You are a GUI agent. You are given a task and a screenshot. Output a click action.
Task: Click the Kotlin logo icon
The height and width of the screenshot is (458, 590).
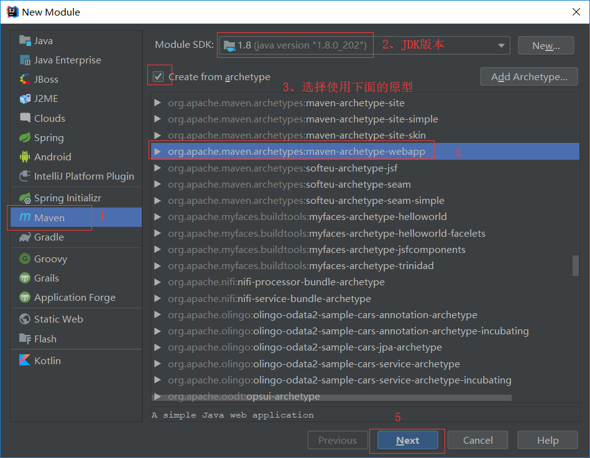(25, 360)
